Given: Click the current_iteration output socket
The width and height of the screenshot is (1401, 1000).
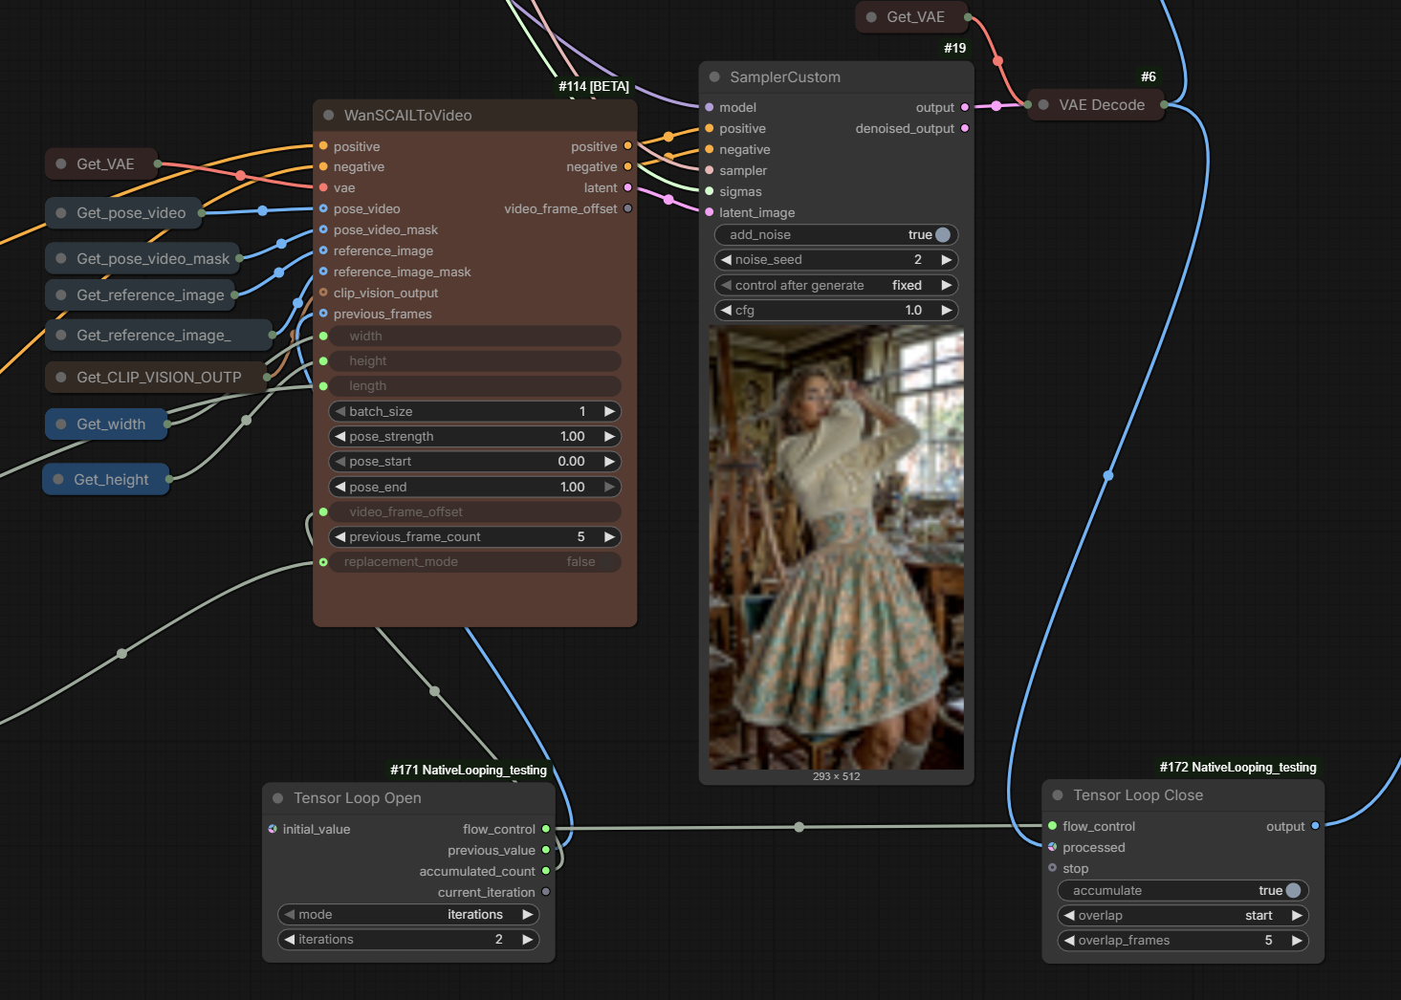Looking at the screenshot, I should pos(546,892).
